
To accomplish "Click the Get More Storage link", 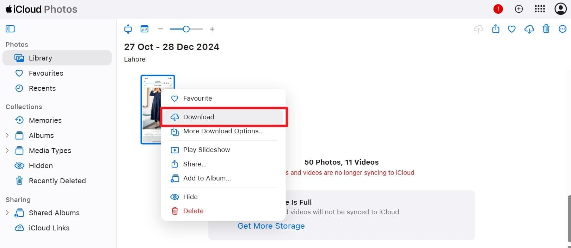I will [271, 226].
